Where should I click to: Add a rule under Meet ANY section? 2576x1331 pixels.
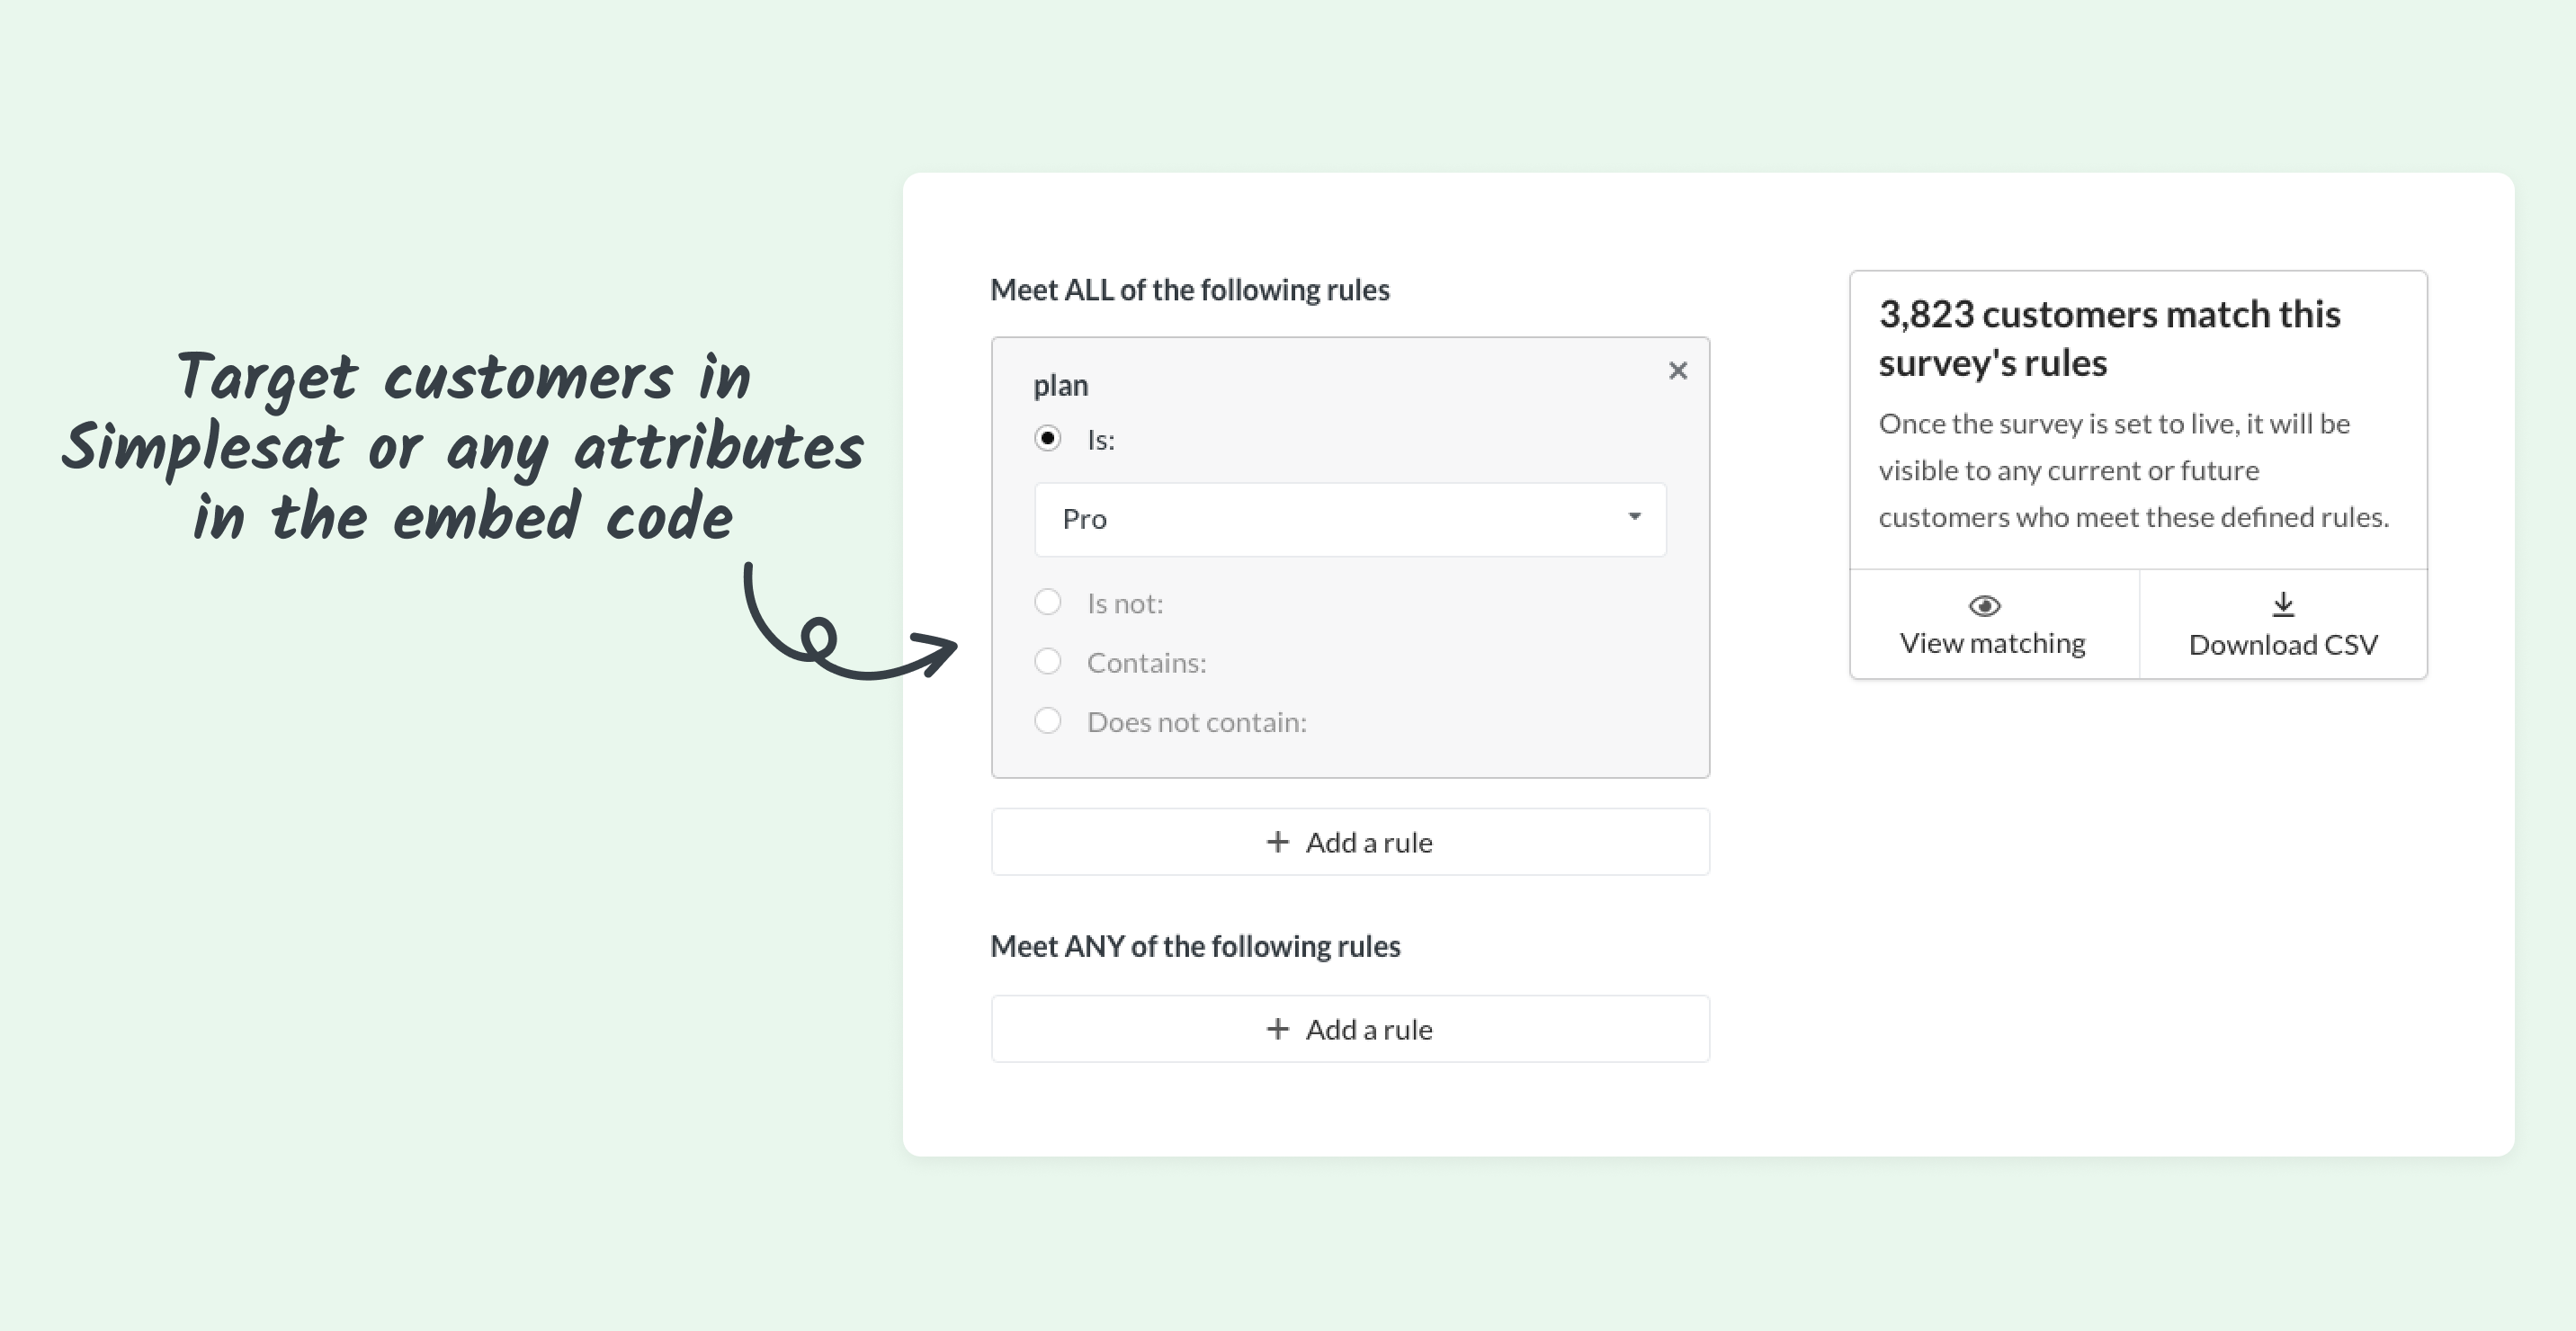coord(1350,1029)
